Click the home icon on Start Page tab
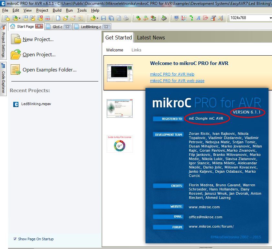272x249 pixels. (x=13, y=27)
